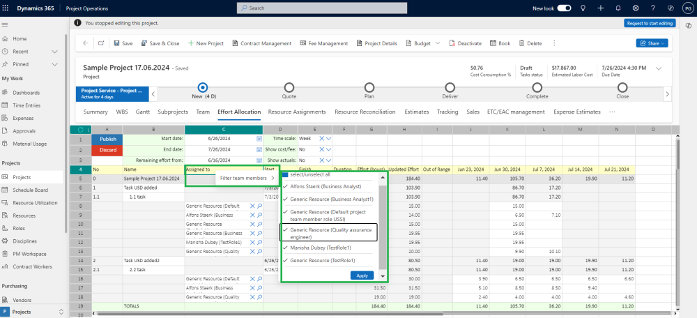The width and height of the screenshot is (697, 318).
Task: Click the lightbulb assistant icon
Action: pos(583,8)
